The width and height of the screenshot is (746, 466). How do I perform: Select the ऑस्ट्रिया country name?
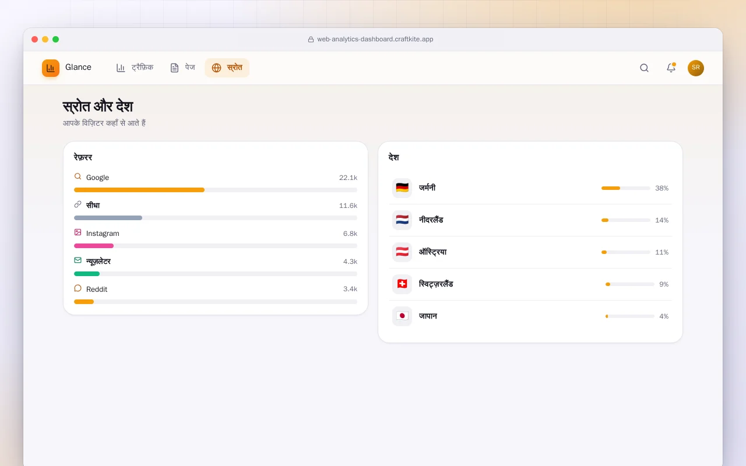coord(432,252)
